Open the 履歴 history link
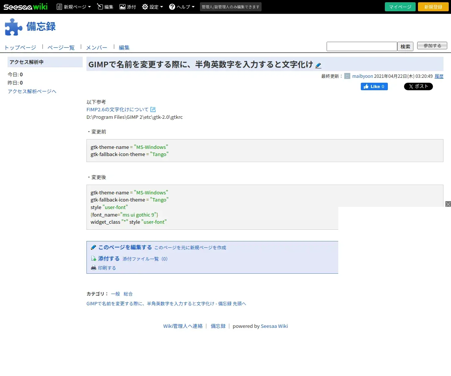 (x=439, y=76)
